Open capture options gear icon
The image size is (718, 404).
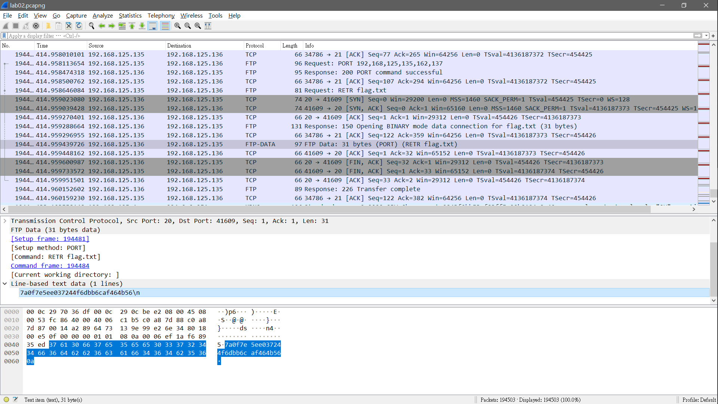tap(36, 26)
